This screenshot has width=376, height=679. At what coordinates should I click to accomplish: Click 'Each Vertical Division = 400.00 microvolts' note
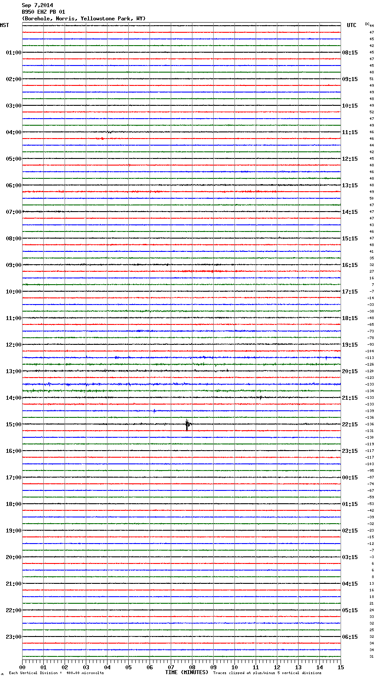[56, 673]
